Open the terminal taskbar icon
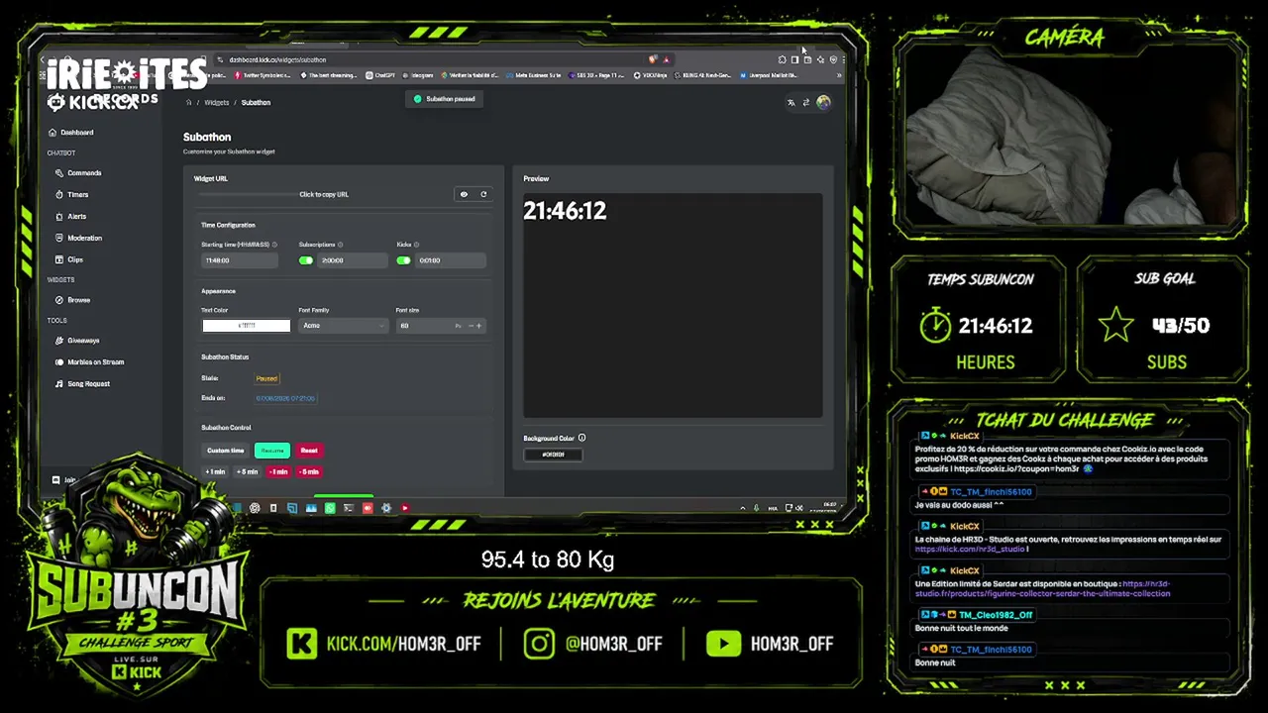 [349, 508]
